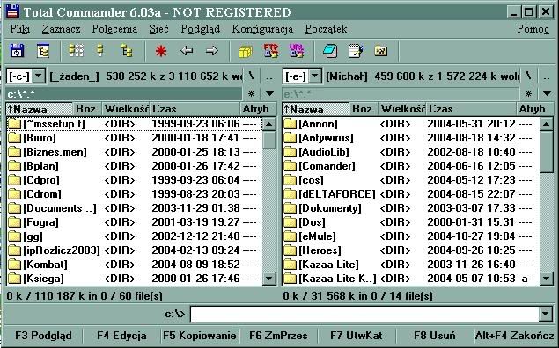Screen dimensions: 559x348
Task: Click the F8 Usuń button
Action: point(435,336)
